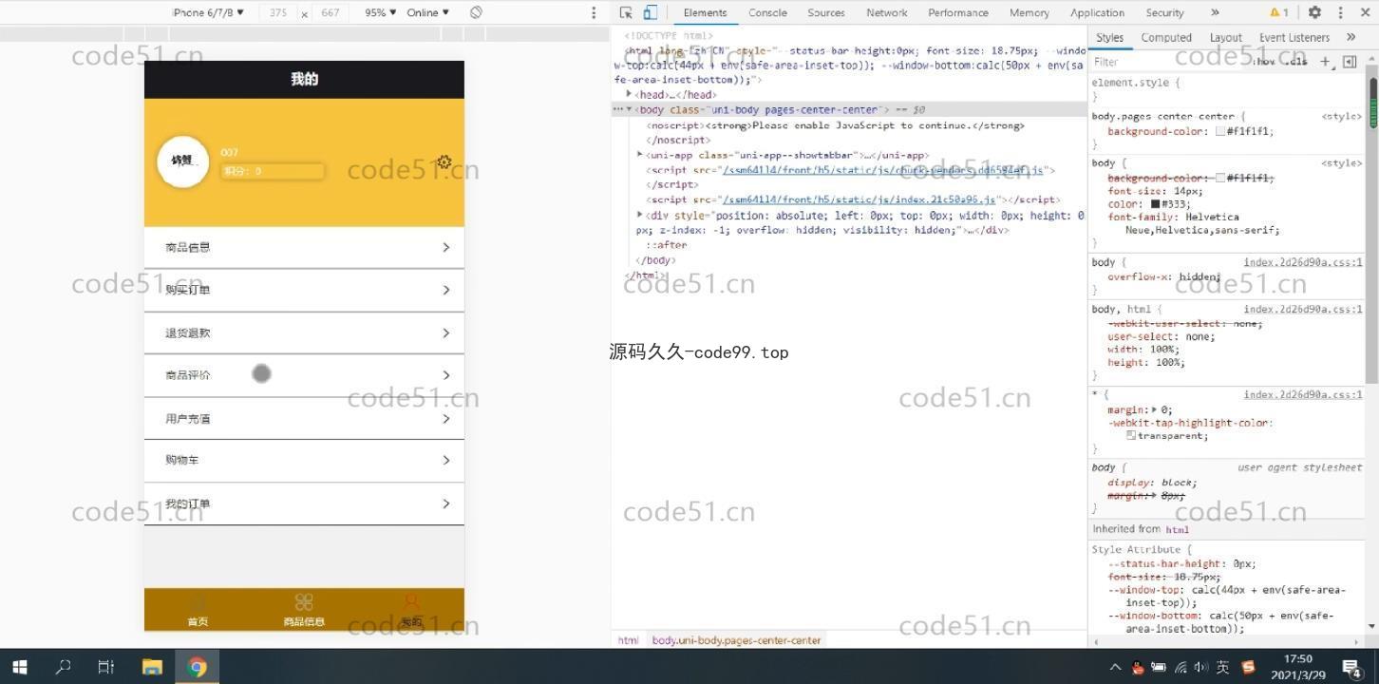Toggle the device toolbar icon

tap(651, 12)
